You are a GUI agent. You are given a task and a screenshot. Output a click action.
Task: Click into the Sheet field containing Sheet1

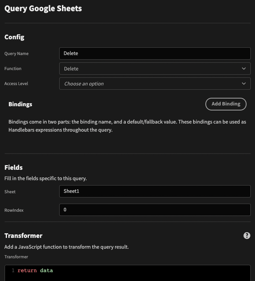(155, 191)
